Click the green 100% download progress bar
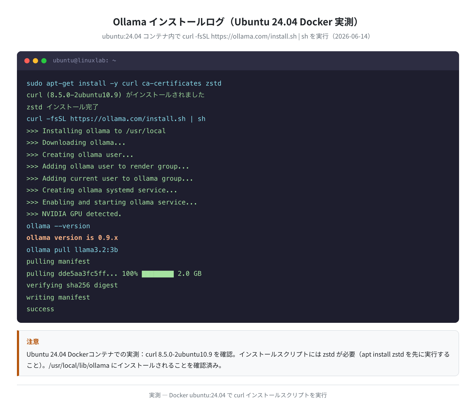This screenshot has height=410, width=476. (158, 274)
